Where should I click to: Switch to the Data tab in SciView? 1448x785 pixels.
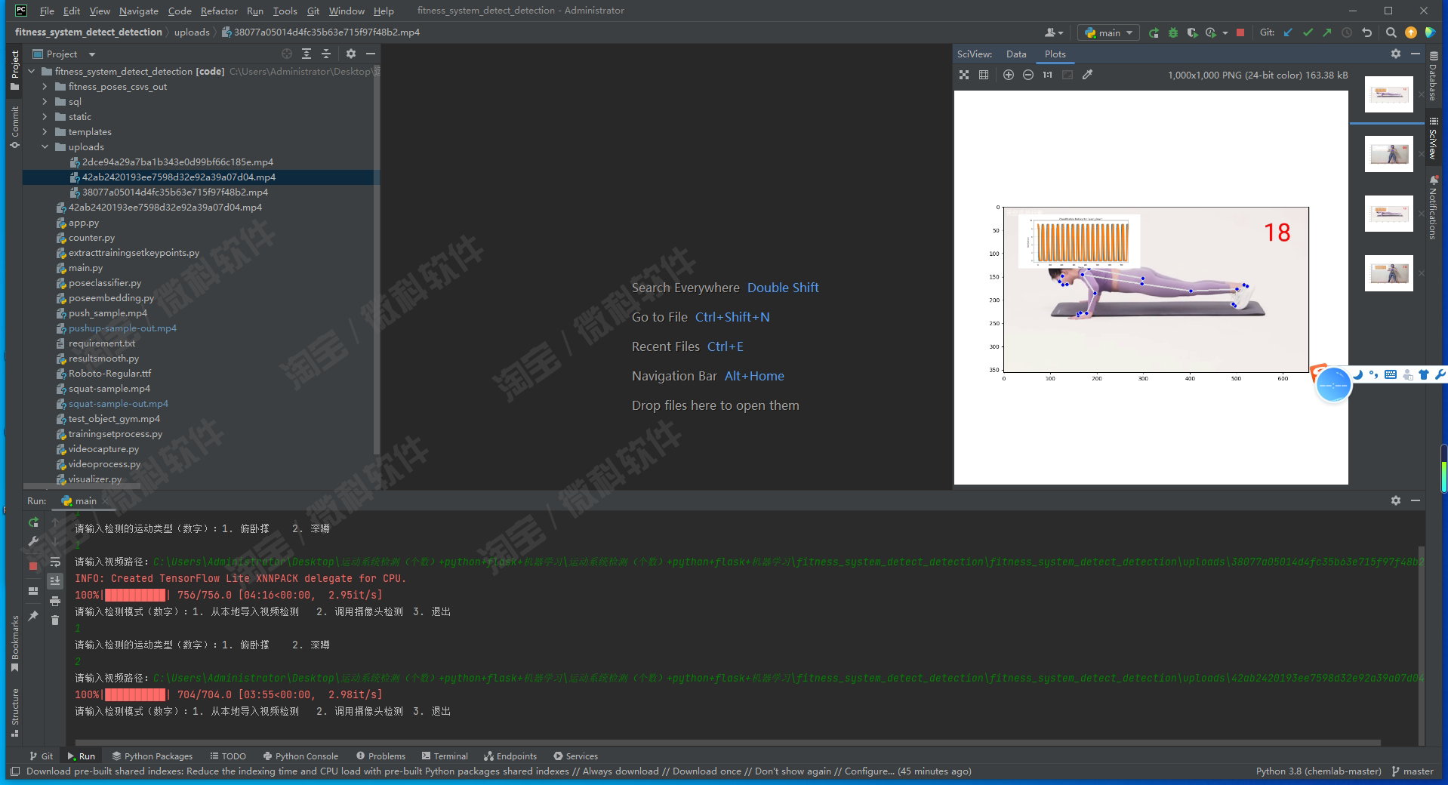pos(1016,54)
